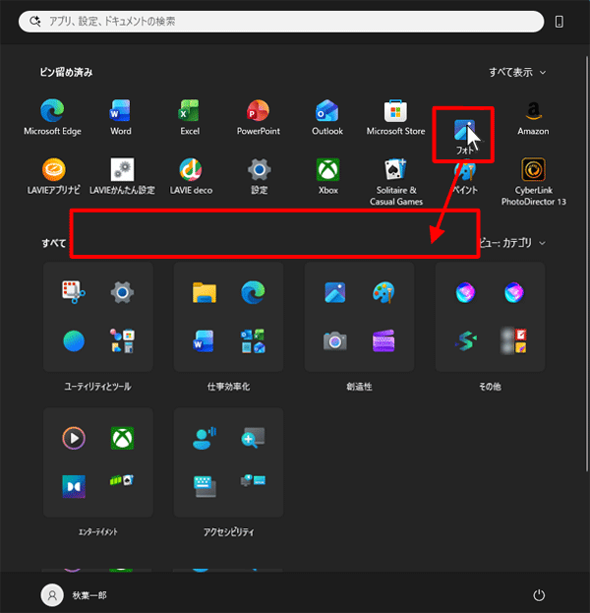
Task: Open LAVIEかんたん設定 app
Action: pyautogui.click(x=122, y=177)
